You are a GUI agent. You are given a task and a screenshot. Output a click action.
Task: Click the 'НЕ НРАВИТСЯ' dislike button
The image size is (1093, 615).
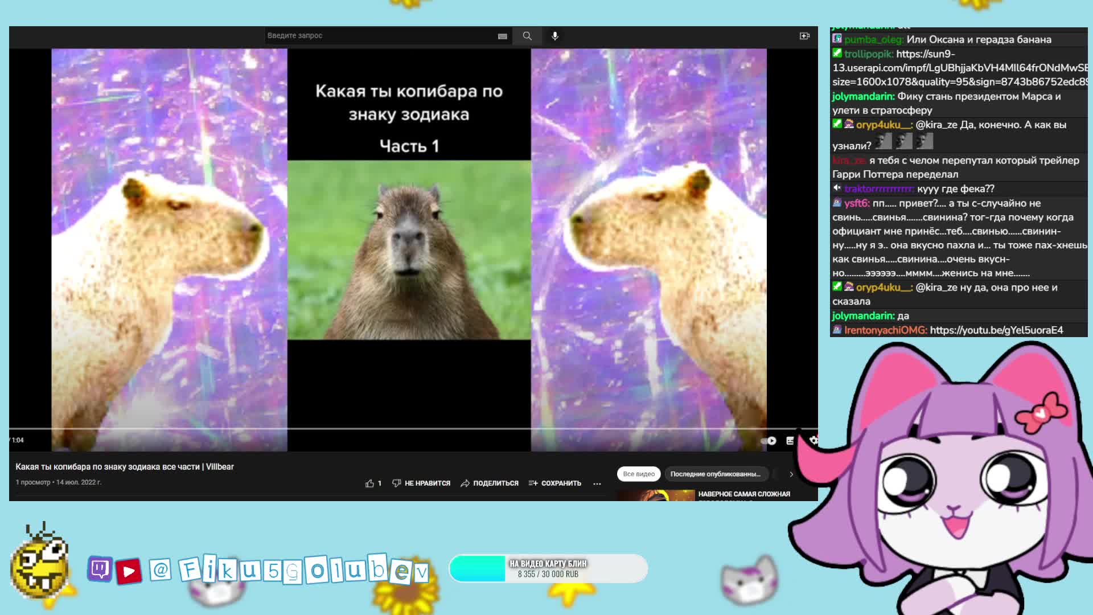(421, 483)
